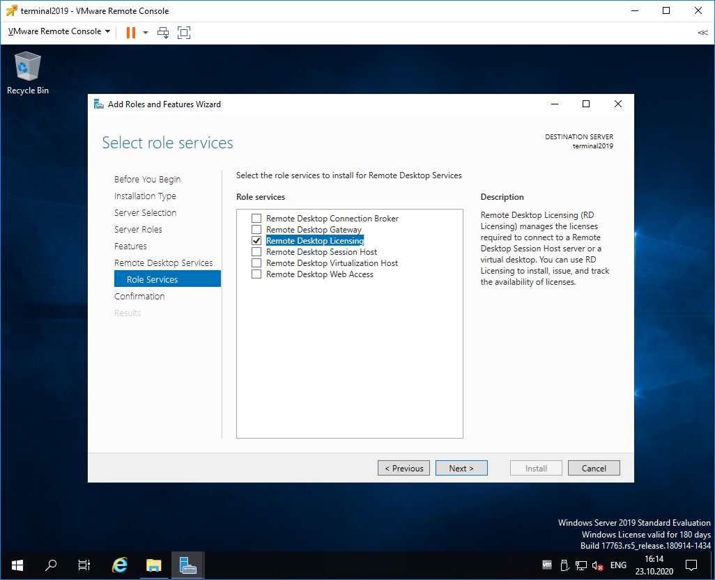This screenshot has height=580, width=715.
Task: Switch to Server Manager on the taskbar
Action: point(187,565)
